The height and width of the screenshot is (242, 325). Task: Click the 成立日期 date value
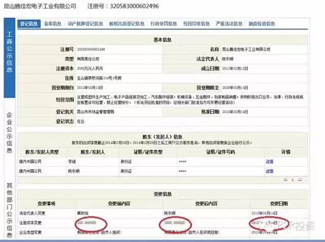pos(235,69)
